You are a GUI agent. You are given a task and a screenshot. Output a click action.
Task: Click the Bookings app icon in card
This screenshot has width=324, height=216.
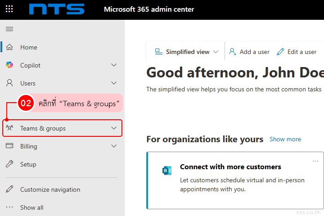point(166,171)
